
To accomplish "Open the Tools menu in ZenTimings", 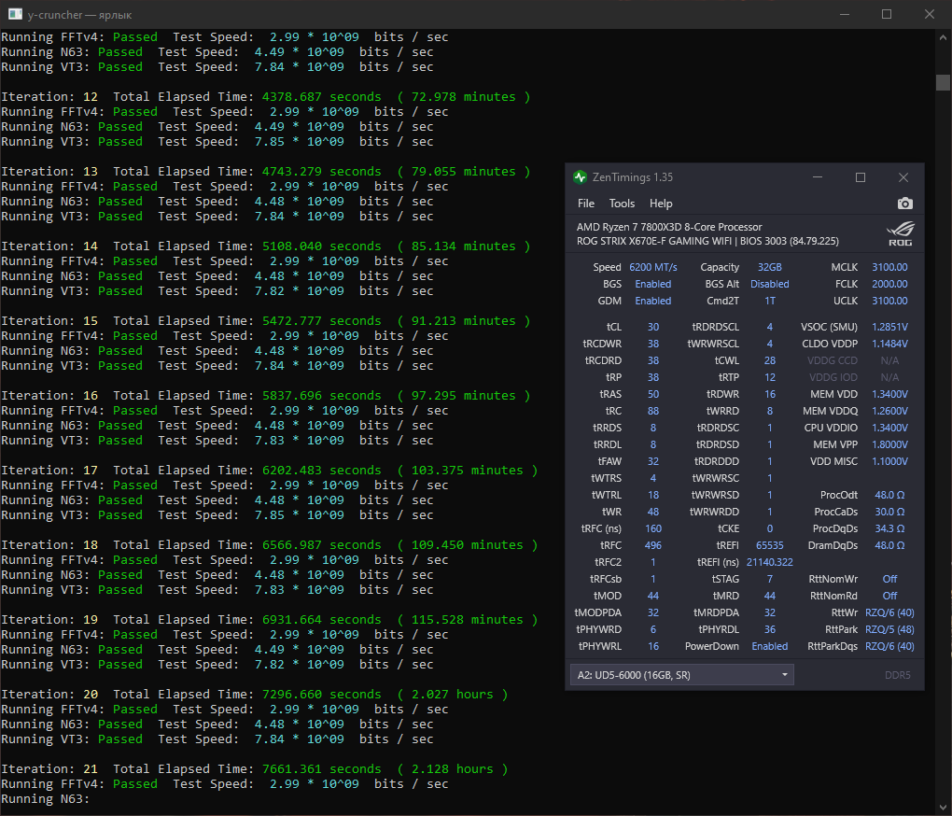I will click(622, 204).
